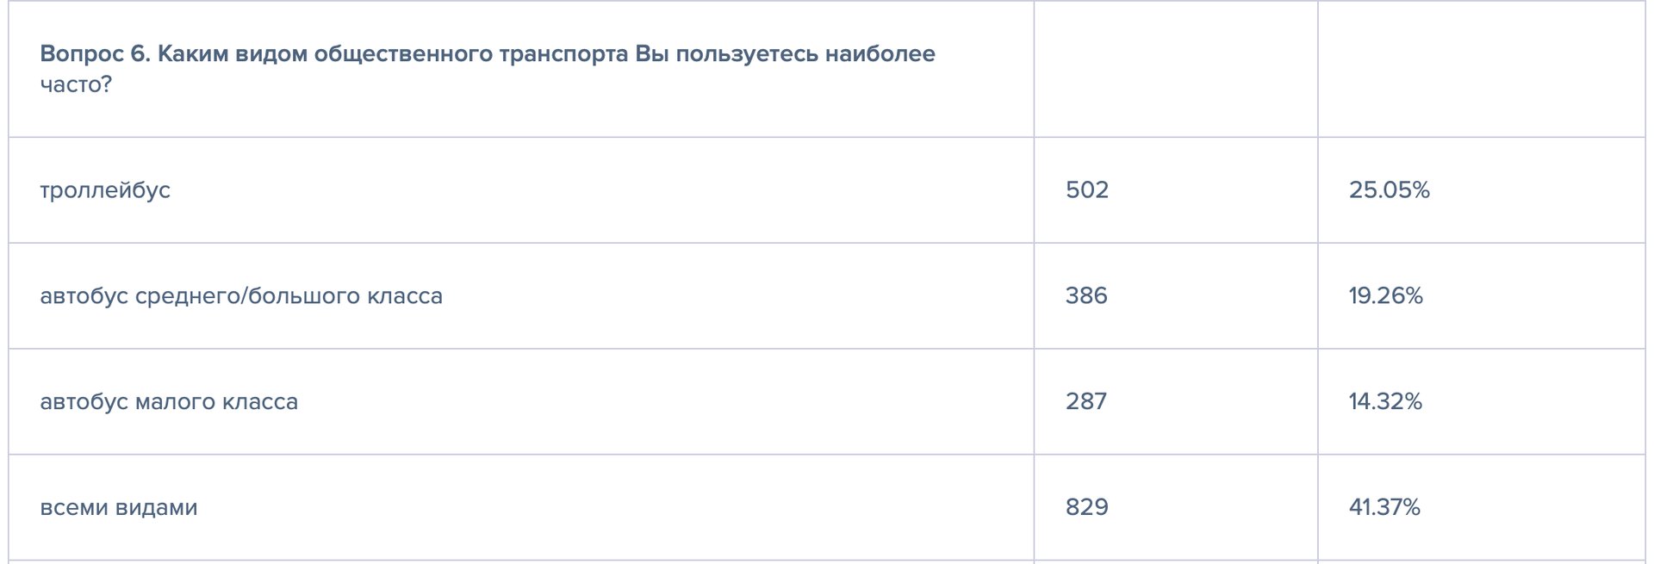Viewport: 1654px width, 564px height.
Task: Click the 41.37% percentage value
Action: click(1384, 508)
